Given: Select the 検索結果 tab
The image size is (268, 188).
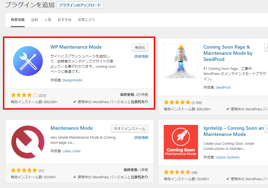Looking at the screenshot, I should (18, 20).
